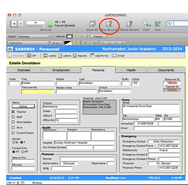The height and width of the screenshot is (185, 188).
Task: Click the Active status button
Action: pyautogui.click(x=23, y=106)
